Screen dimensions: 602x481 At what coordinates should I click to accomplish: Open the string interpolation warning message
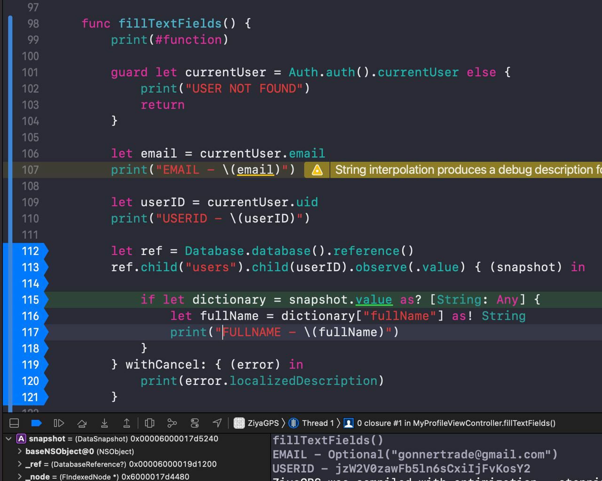coord(468,170)
